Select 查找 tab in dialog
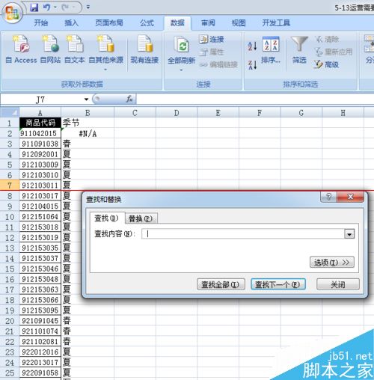 107,218
